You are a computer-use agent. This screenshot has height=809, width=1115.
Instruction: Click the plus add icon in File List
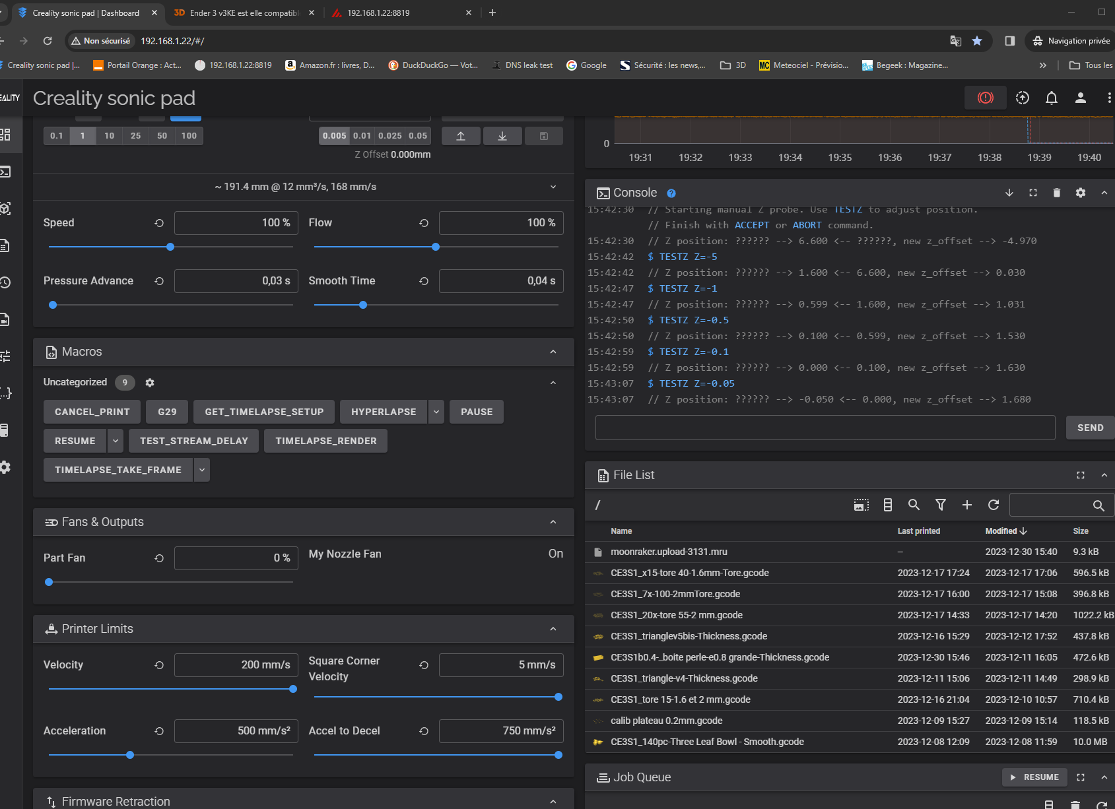[966, 505]
